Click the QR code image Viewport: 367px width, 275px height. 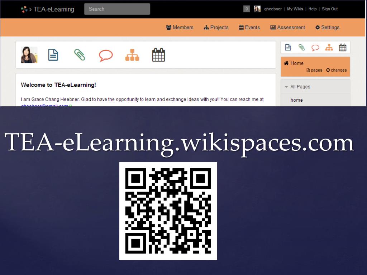point(168,211)
